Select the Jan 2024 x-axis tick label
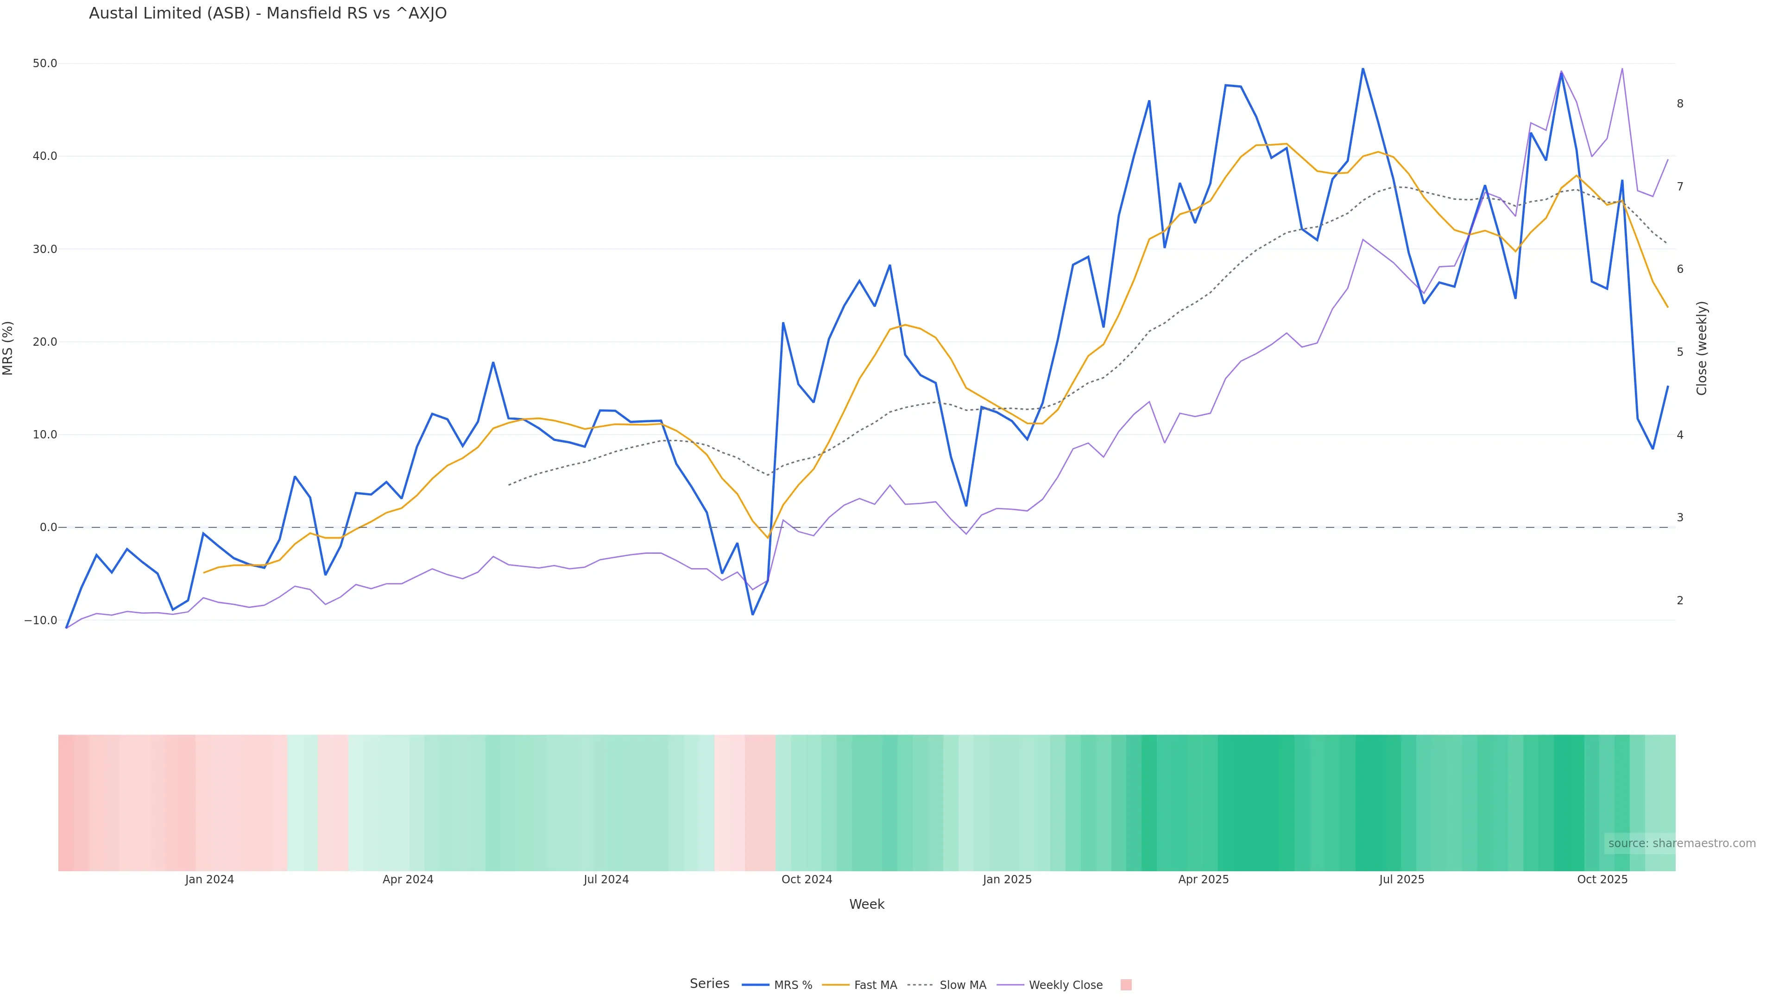Viewport: 1779px width, 1001px height. tap(209, 880)
